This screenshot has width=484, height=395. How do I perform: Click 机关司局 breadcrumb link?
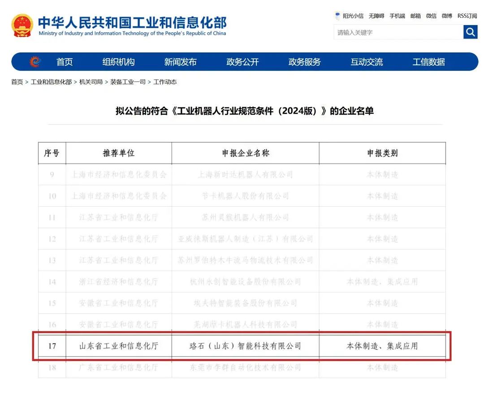[91, 82]
